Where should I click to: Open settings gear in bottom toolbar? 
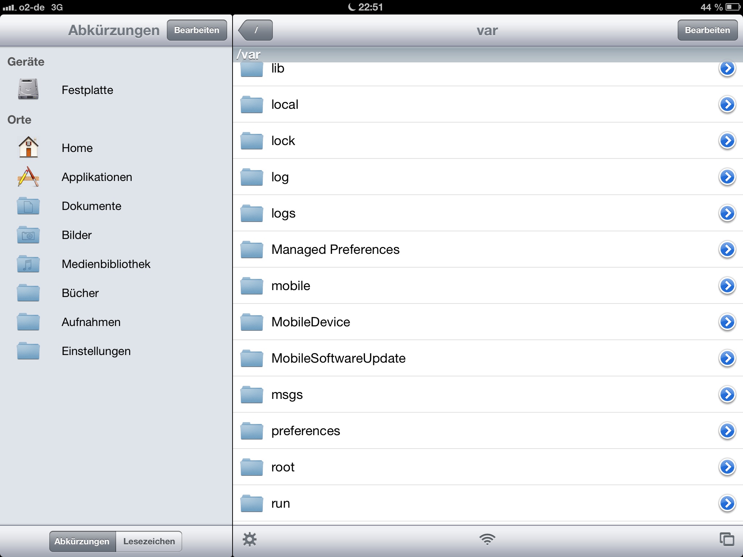tap(249, 540)
